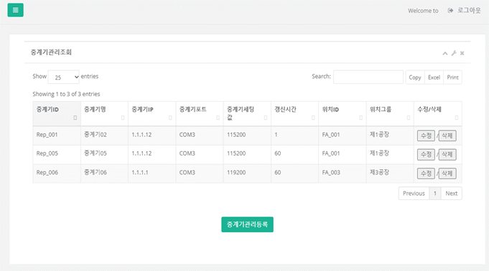The image size is (489, 271).
Task: Open the wrench settings icon
Action: [454, 53]
